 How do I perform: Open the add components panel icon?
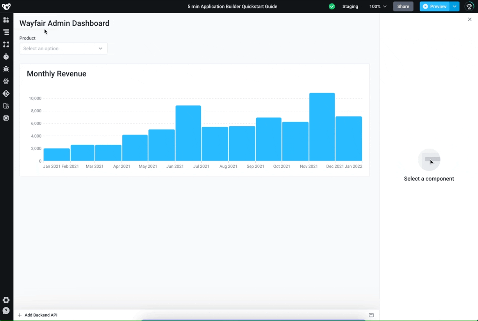(6, 20)
